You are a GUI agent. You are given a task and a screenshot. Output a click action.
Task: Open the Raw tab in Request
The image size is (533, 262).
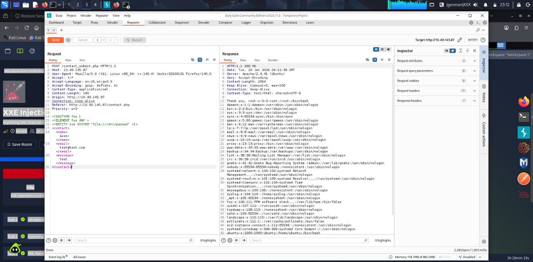pos(68,60)
